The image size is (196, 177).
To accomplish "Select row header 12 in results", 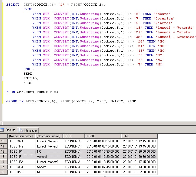I will pos(4,152).
